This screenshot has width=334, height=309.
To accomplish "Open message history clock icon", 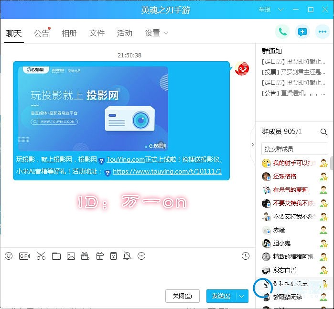I will [246, 256].
